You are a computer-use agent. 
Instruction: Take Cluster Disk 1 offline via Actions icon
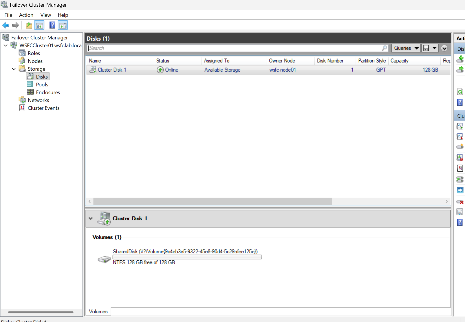[x=460, y=137]
